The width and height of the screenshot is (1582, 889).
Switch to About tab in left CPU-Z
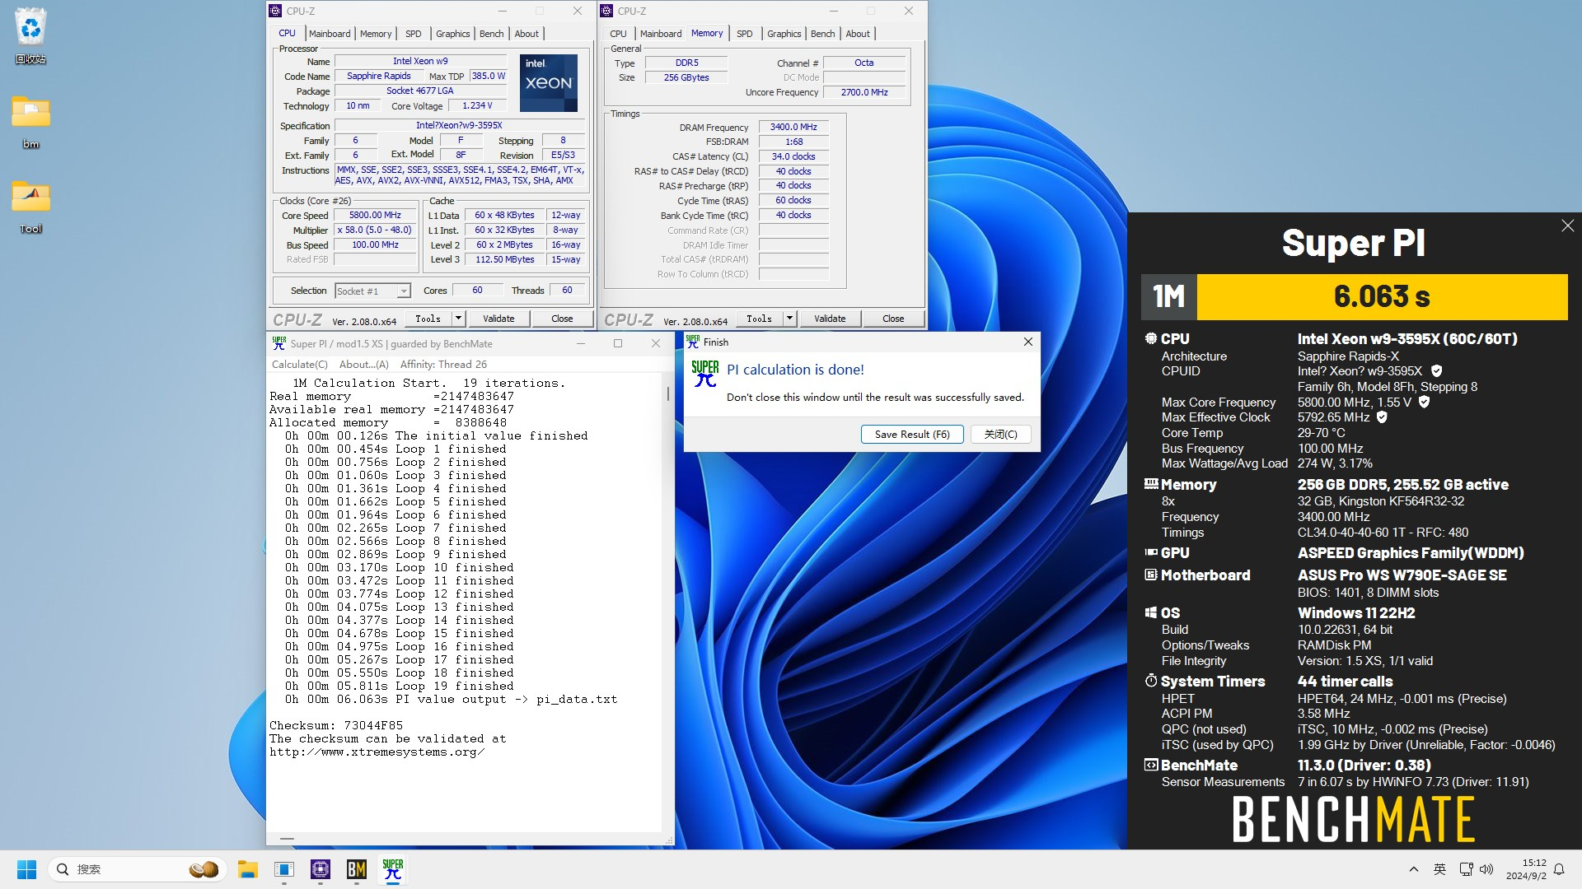coord(527,34)
